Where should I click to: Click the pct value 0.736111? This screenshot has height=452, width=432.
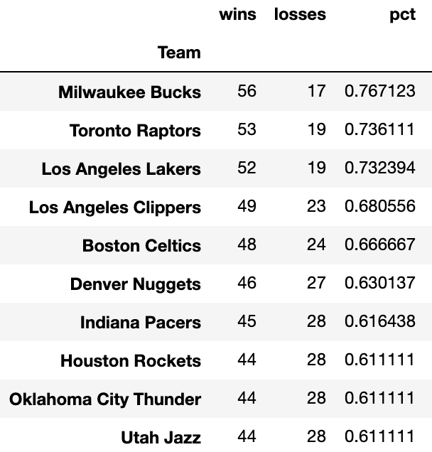point(380,129)
